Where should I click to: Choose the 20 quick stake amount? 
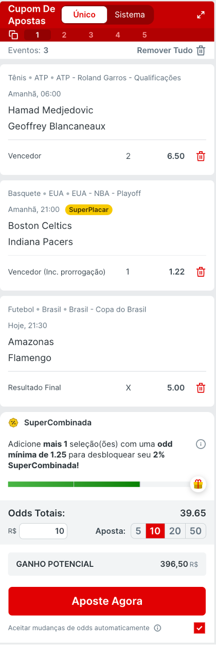[x=175, y=531]
